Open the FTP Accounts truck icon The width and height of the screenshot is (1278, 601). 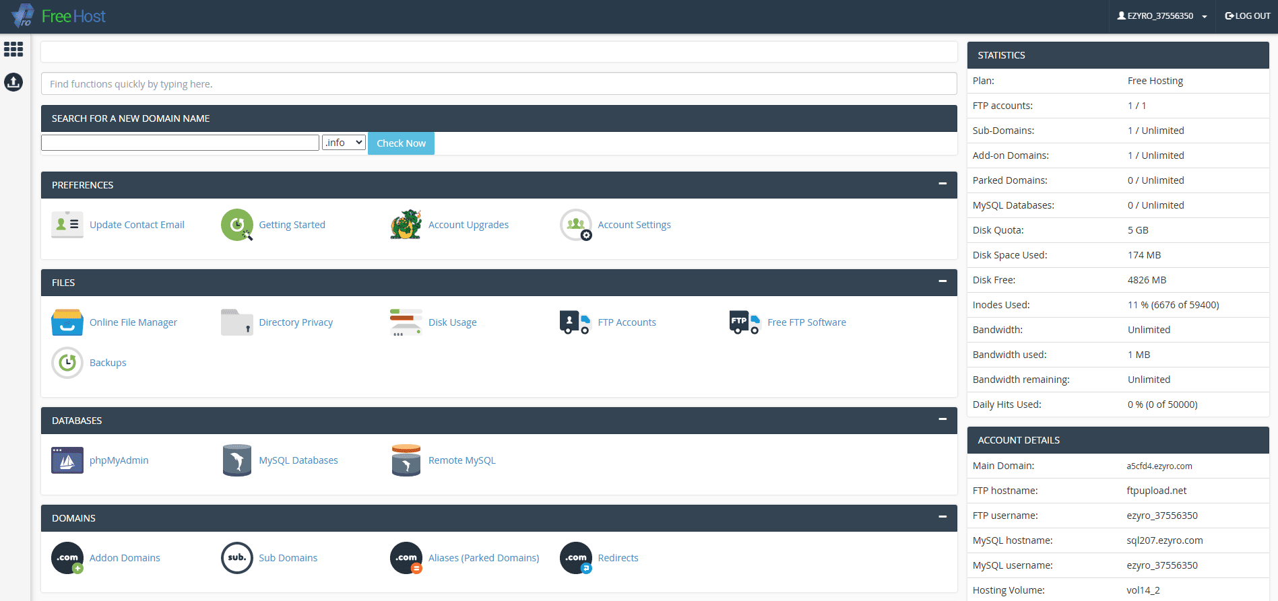(x=575, y=322)
